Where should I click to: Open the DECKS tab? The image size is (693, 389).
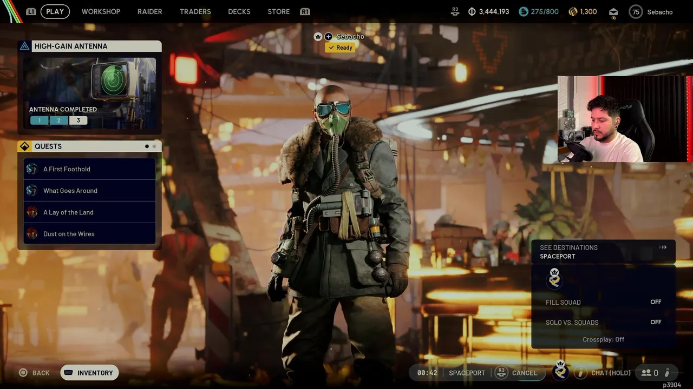coord(239,11)
